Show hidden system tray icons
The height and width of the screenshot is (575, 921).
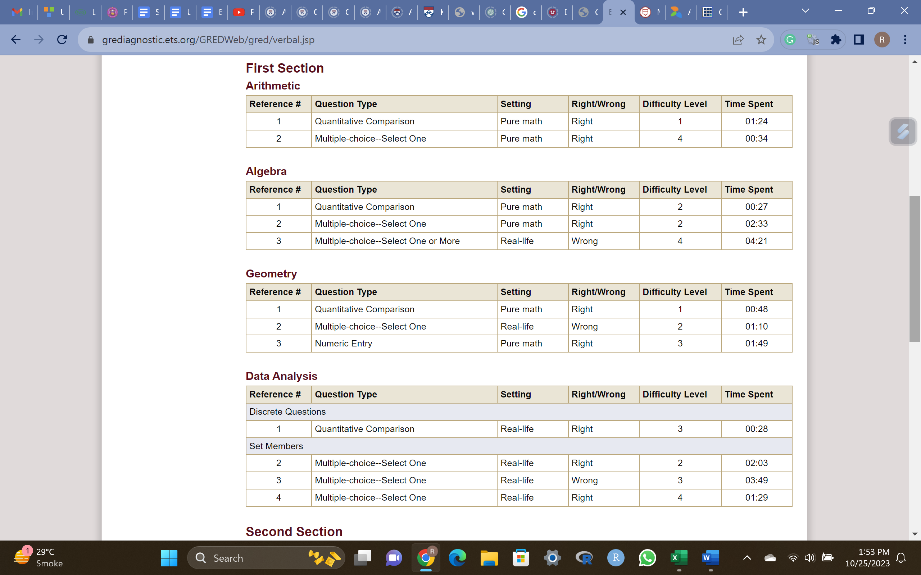pyautogui.click(x=747, y=558)
